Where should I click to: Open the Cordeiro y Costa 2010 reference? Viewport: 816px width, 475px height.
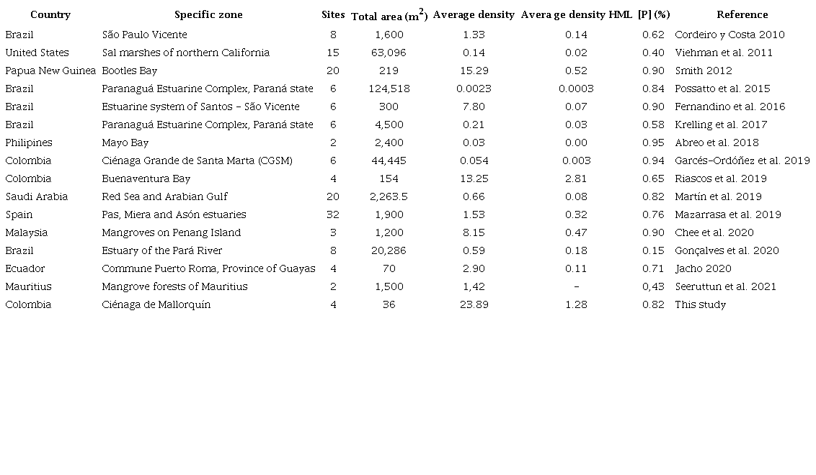point(729,35)
